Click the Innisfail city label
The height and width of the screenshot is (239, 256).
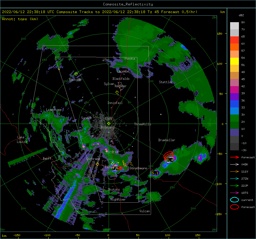coord(115,103)
